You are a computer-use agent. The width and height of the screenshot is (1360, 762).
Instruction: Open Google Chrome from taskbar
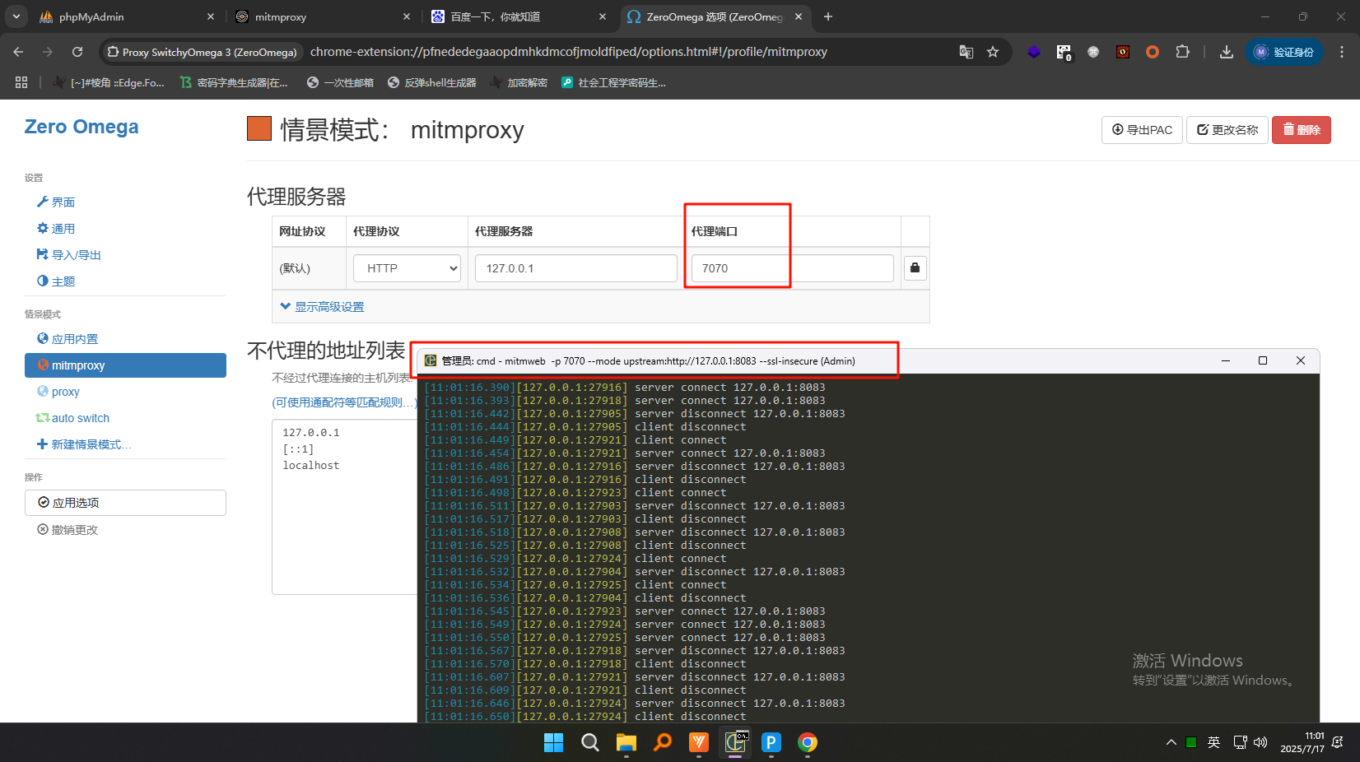[x=808, y=743]
